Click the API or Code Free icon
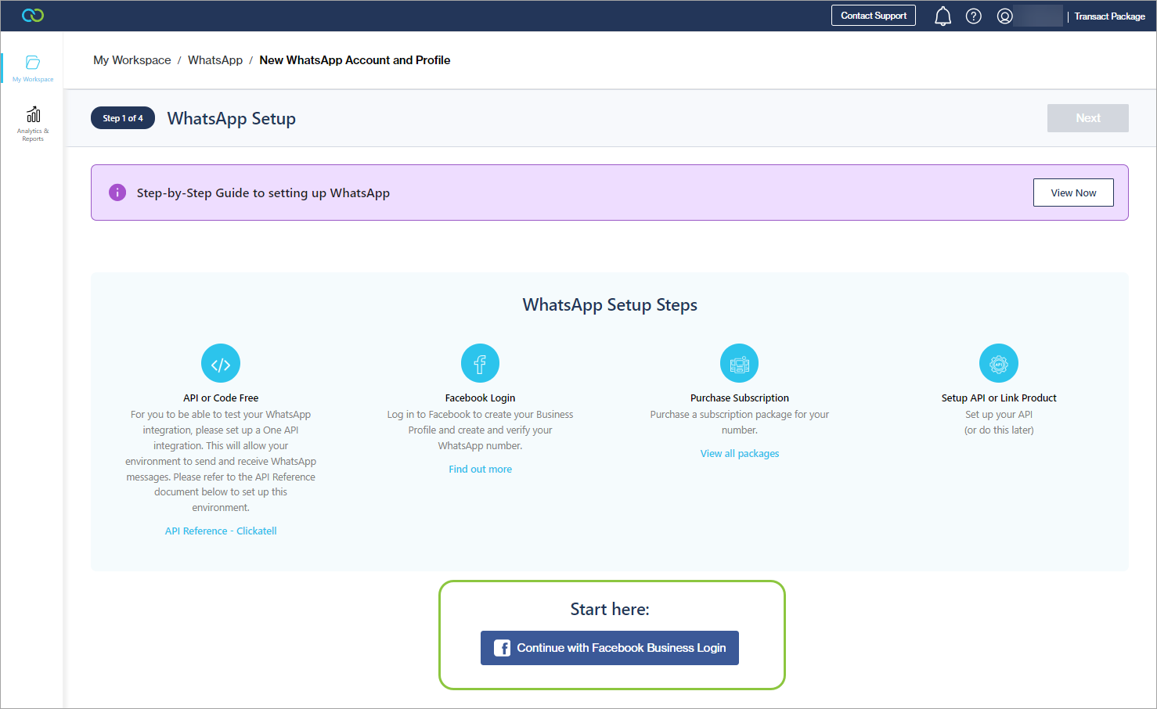The width and height of the screenshot is (1157, 709). (221, 363)
